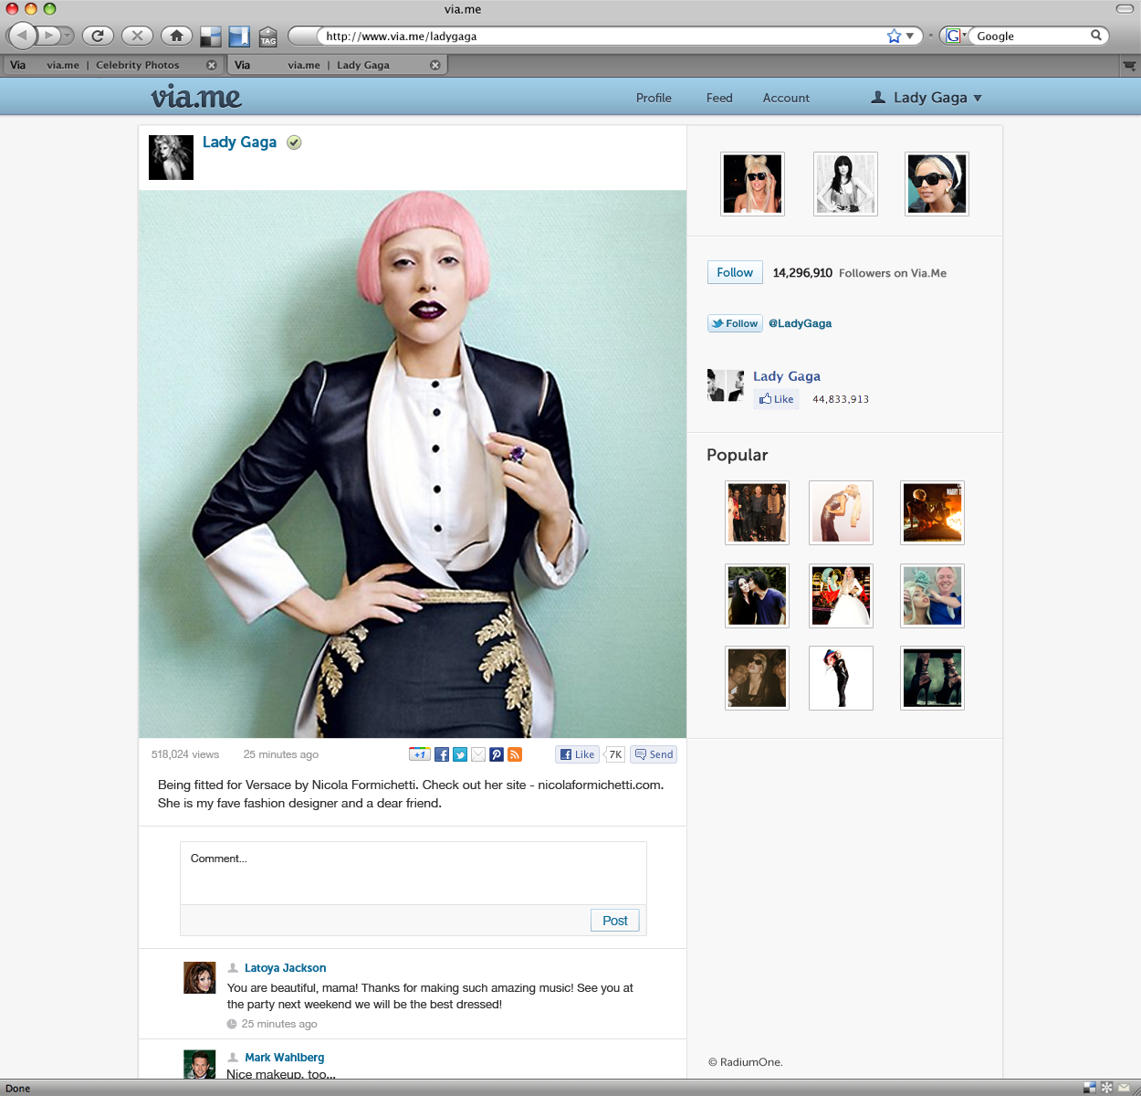Screen dimensions: 1141x1096
Task: Open the URL history dropdown arrow
Action: point(910,36)
